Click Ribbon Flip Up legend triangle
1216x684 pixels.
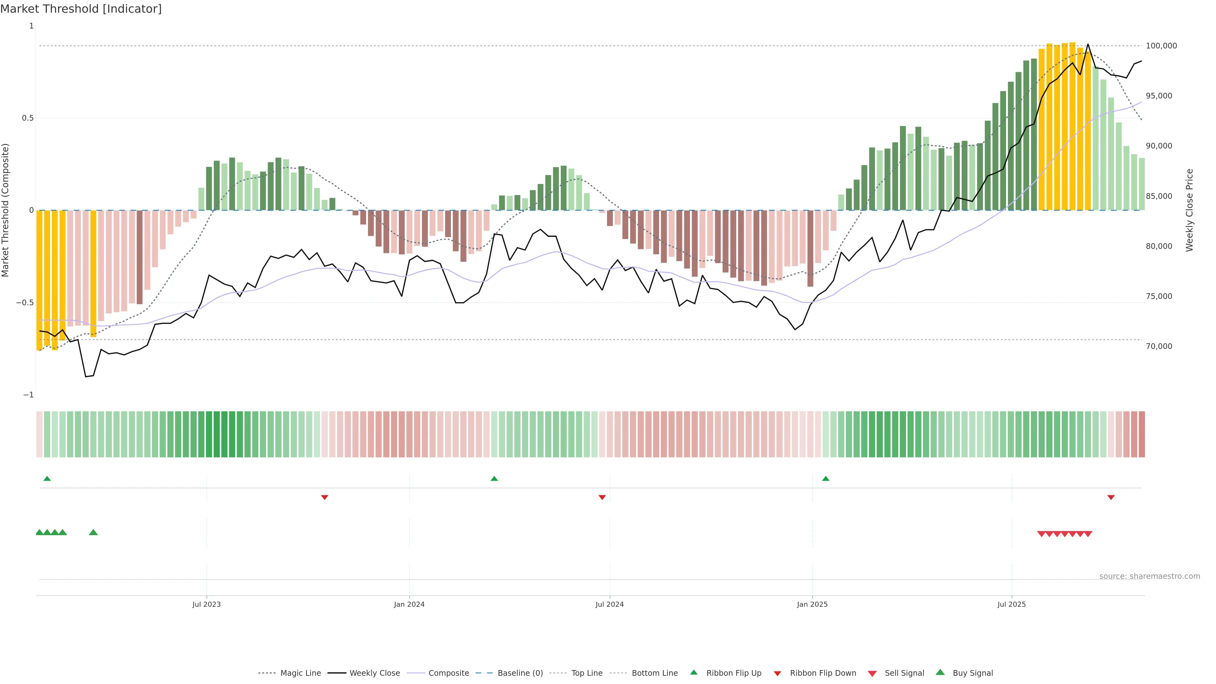tap(694, 672)
